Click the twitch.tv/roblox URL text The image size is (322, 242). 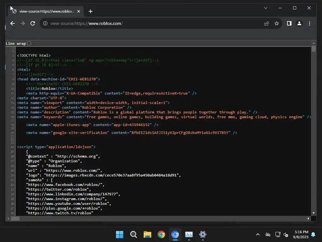click(x=59, y=213)
